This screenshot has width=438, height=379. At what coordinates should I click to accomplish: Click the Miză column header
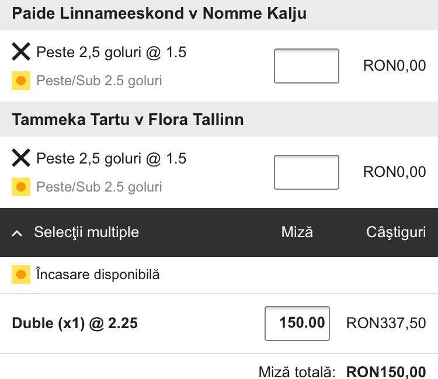(297, 232)
